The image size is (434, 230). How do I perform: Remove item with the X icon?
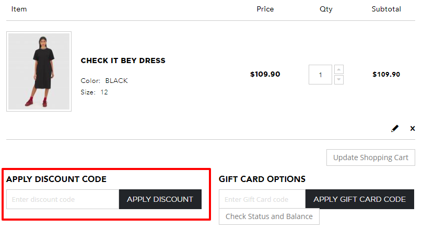point(413,128)
